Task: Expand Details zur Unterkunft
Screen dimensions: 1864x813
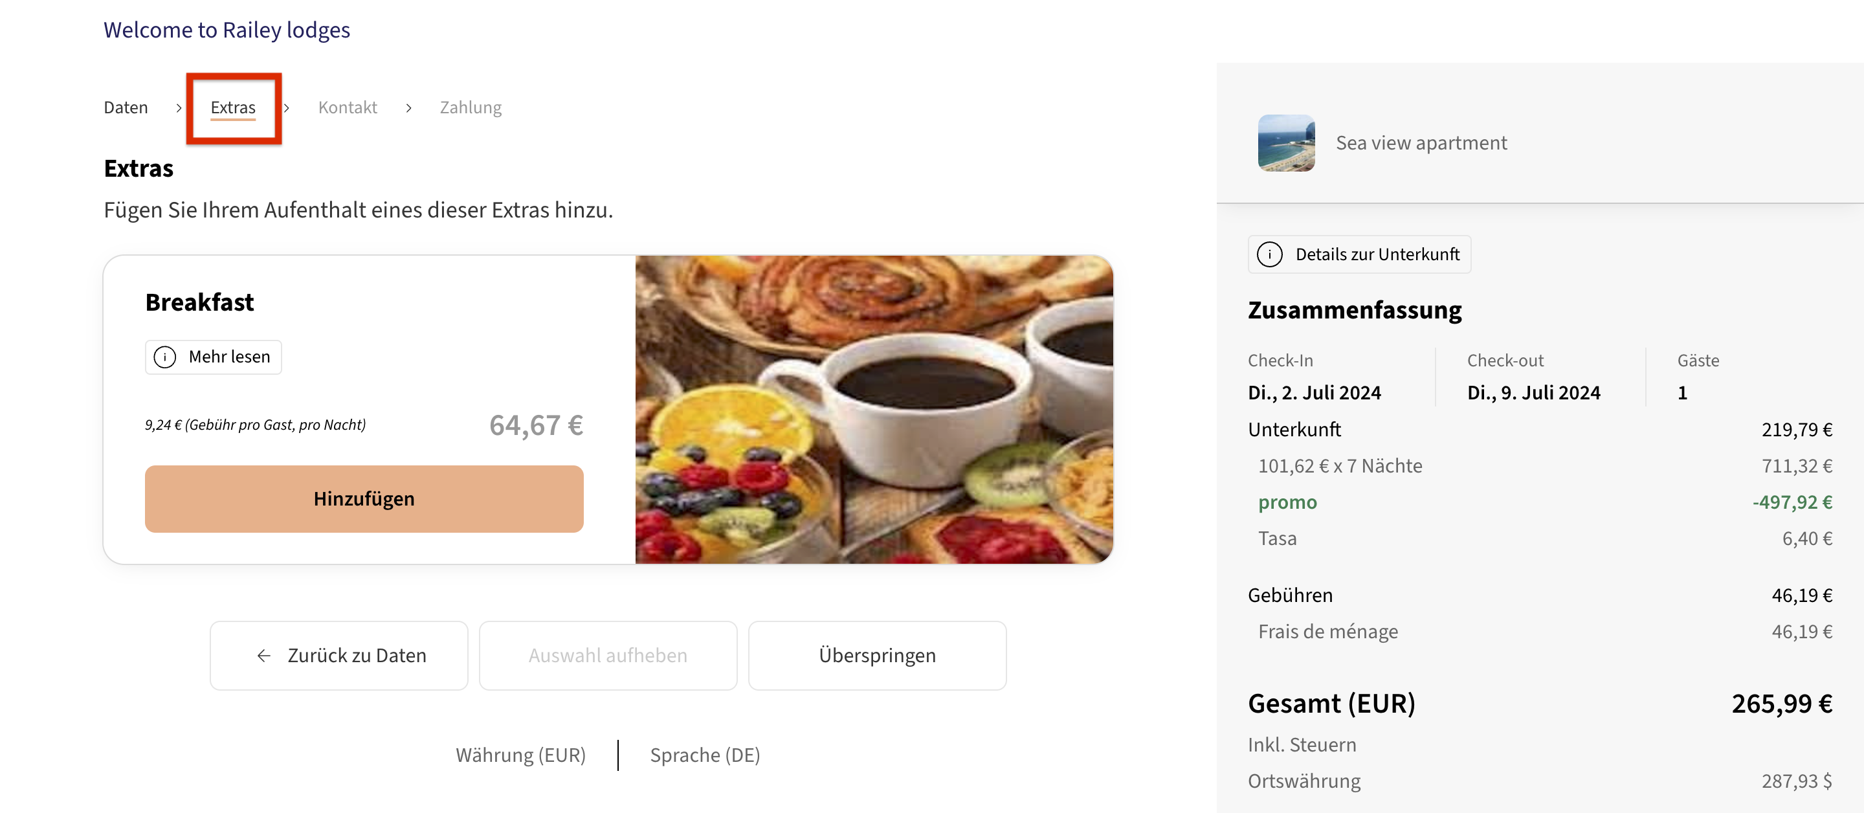Action: (1359, 254)
